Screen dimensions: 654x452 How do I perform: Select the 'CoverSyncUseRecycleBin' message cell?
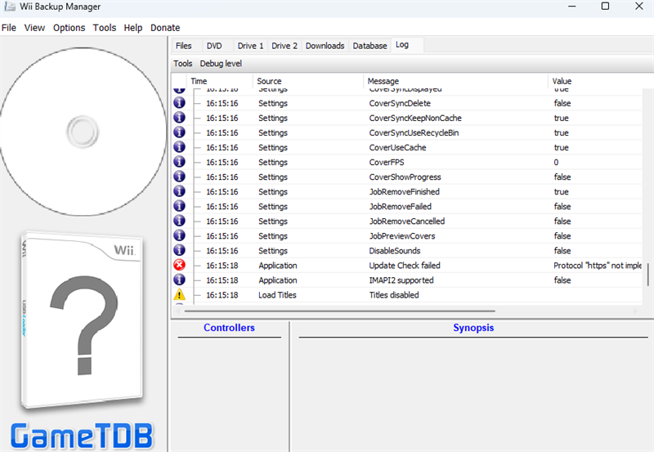[x=414, y=133]
